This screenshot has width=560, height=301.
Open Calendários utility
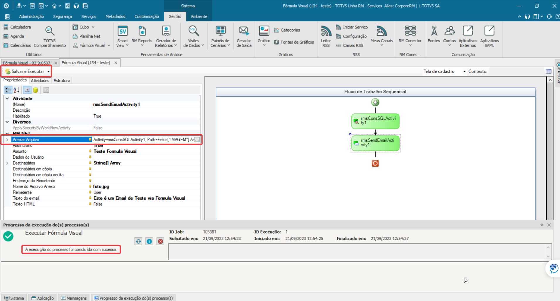click(17, 45)
